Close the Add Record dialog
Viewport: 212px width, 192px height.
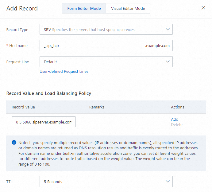(x=203, y=8)
